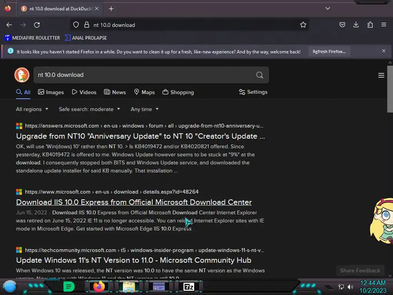This screenshot has height=295, width=393.
Task: Submit search with the magnifier icon
Action: coord(260,75)
